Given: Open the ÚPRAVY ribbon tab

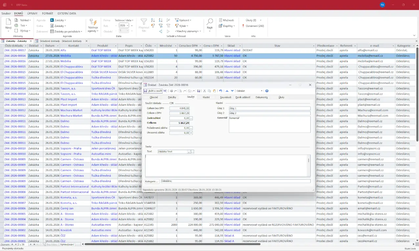Looking at the screenshot, I should (x=32, y=13).
